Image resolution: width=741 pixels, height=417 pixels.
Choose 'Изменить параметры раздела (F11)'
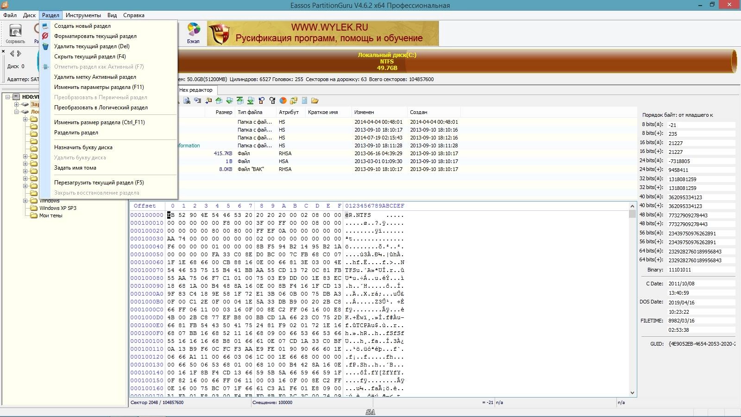tap(108, 87)
